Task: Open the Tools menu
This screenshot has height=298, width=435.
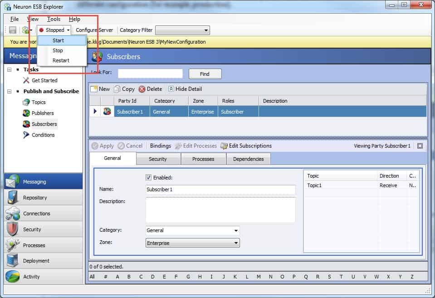Action: pos(54,19)
